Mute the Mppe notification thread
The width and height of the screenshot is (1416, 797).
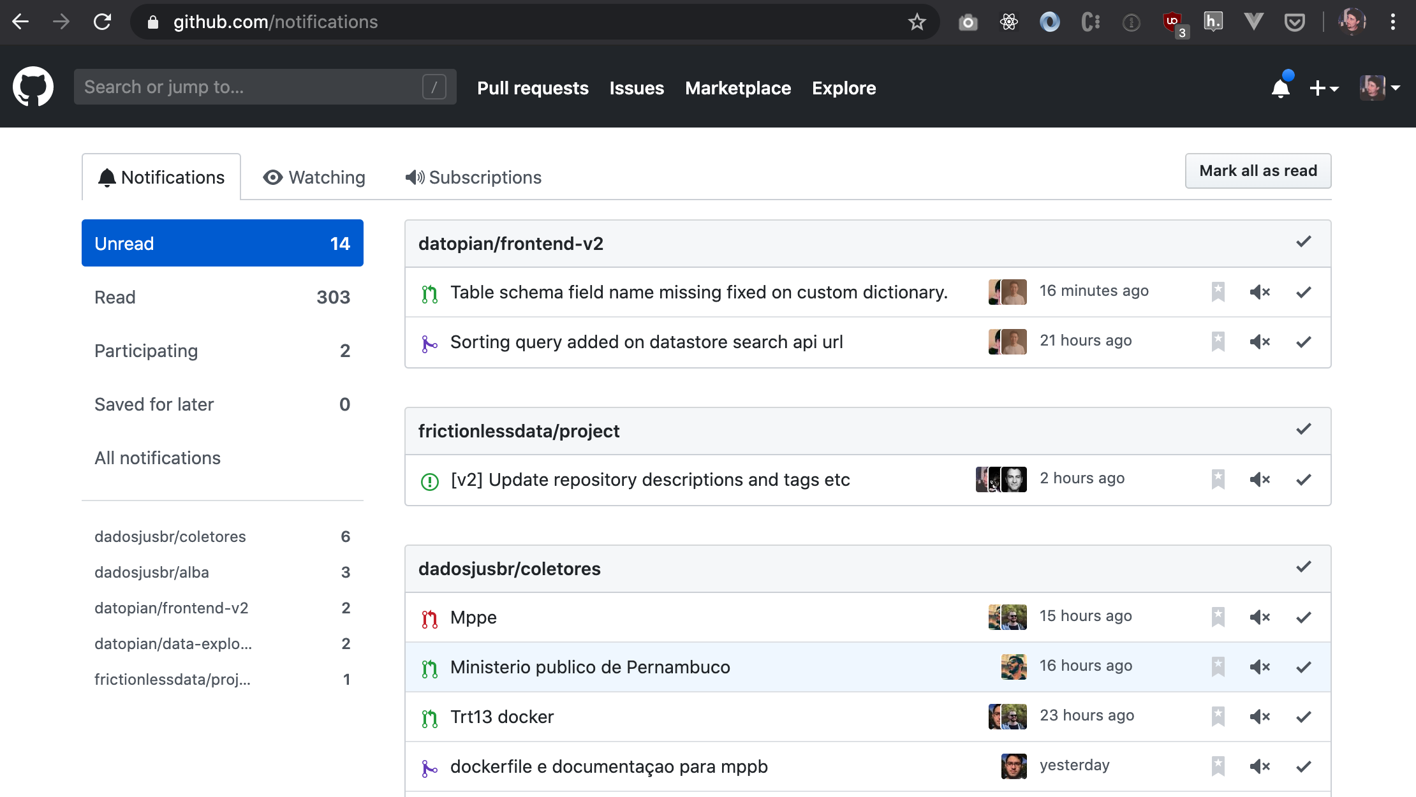pos(1260,617)
